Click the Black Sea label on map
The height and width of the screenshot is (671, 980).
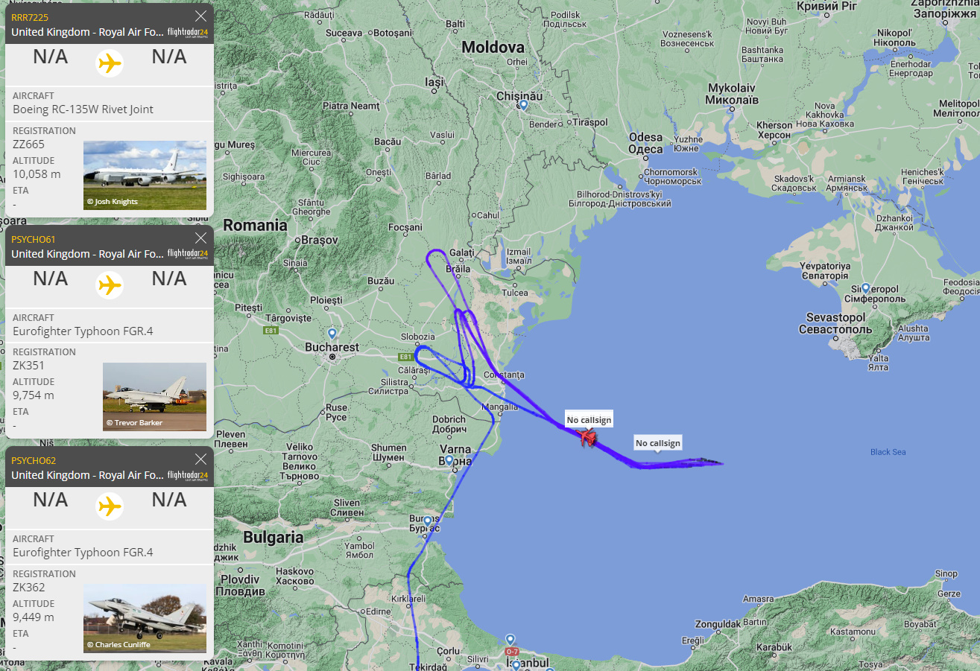pos(888,452)
